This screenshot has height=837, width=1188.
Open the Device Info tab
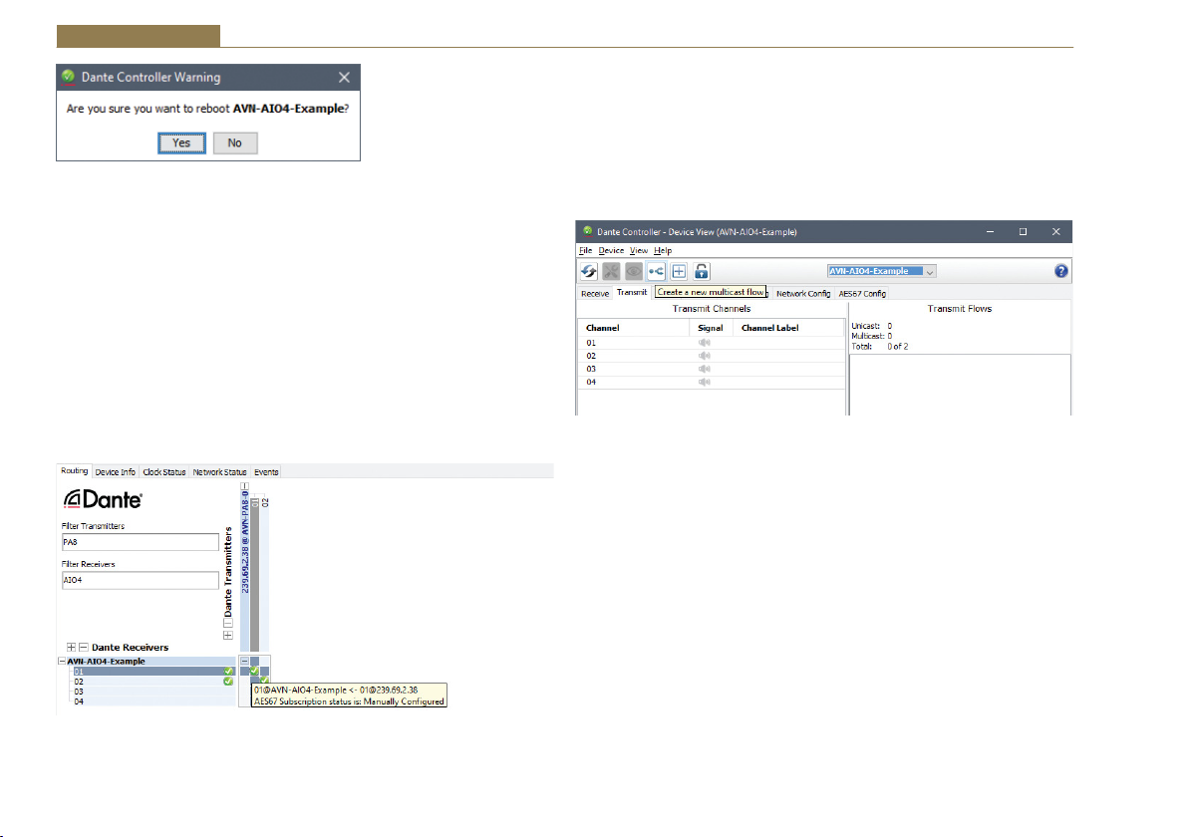[x=116, y=472]
